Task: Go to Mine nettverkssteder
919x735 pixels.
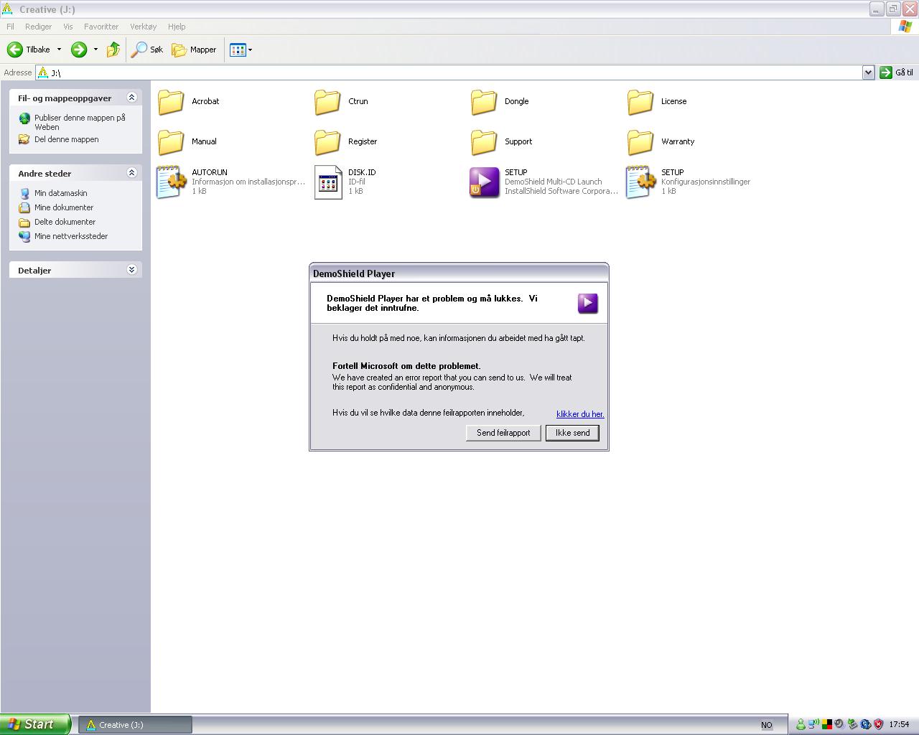Action: [x=63, y=236]
